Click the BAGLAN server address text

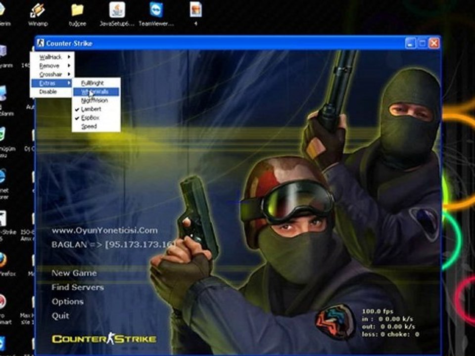[113, 245]
